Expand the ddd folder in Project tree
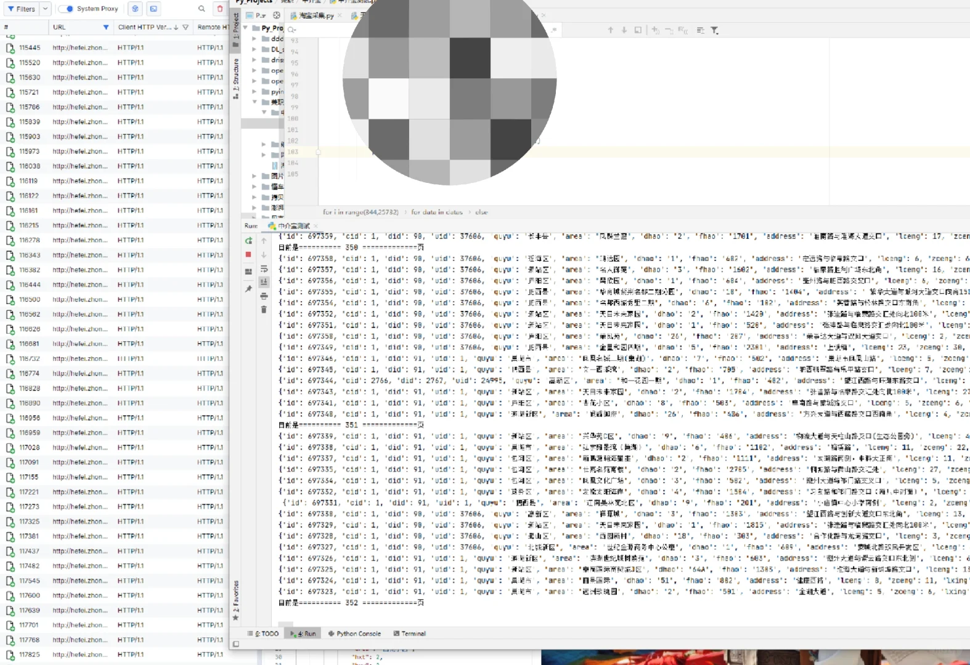The width and height of the screenshot is (970, 665). click(254, 39)
